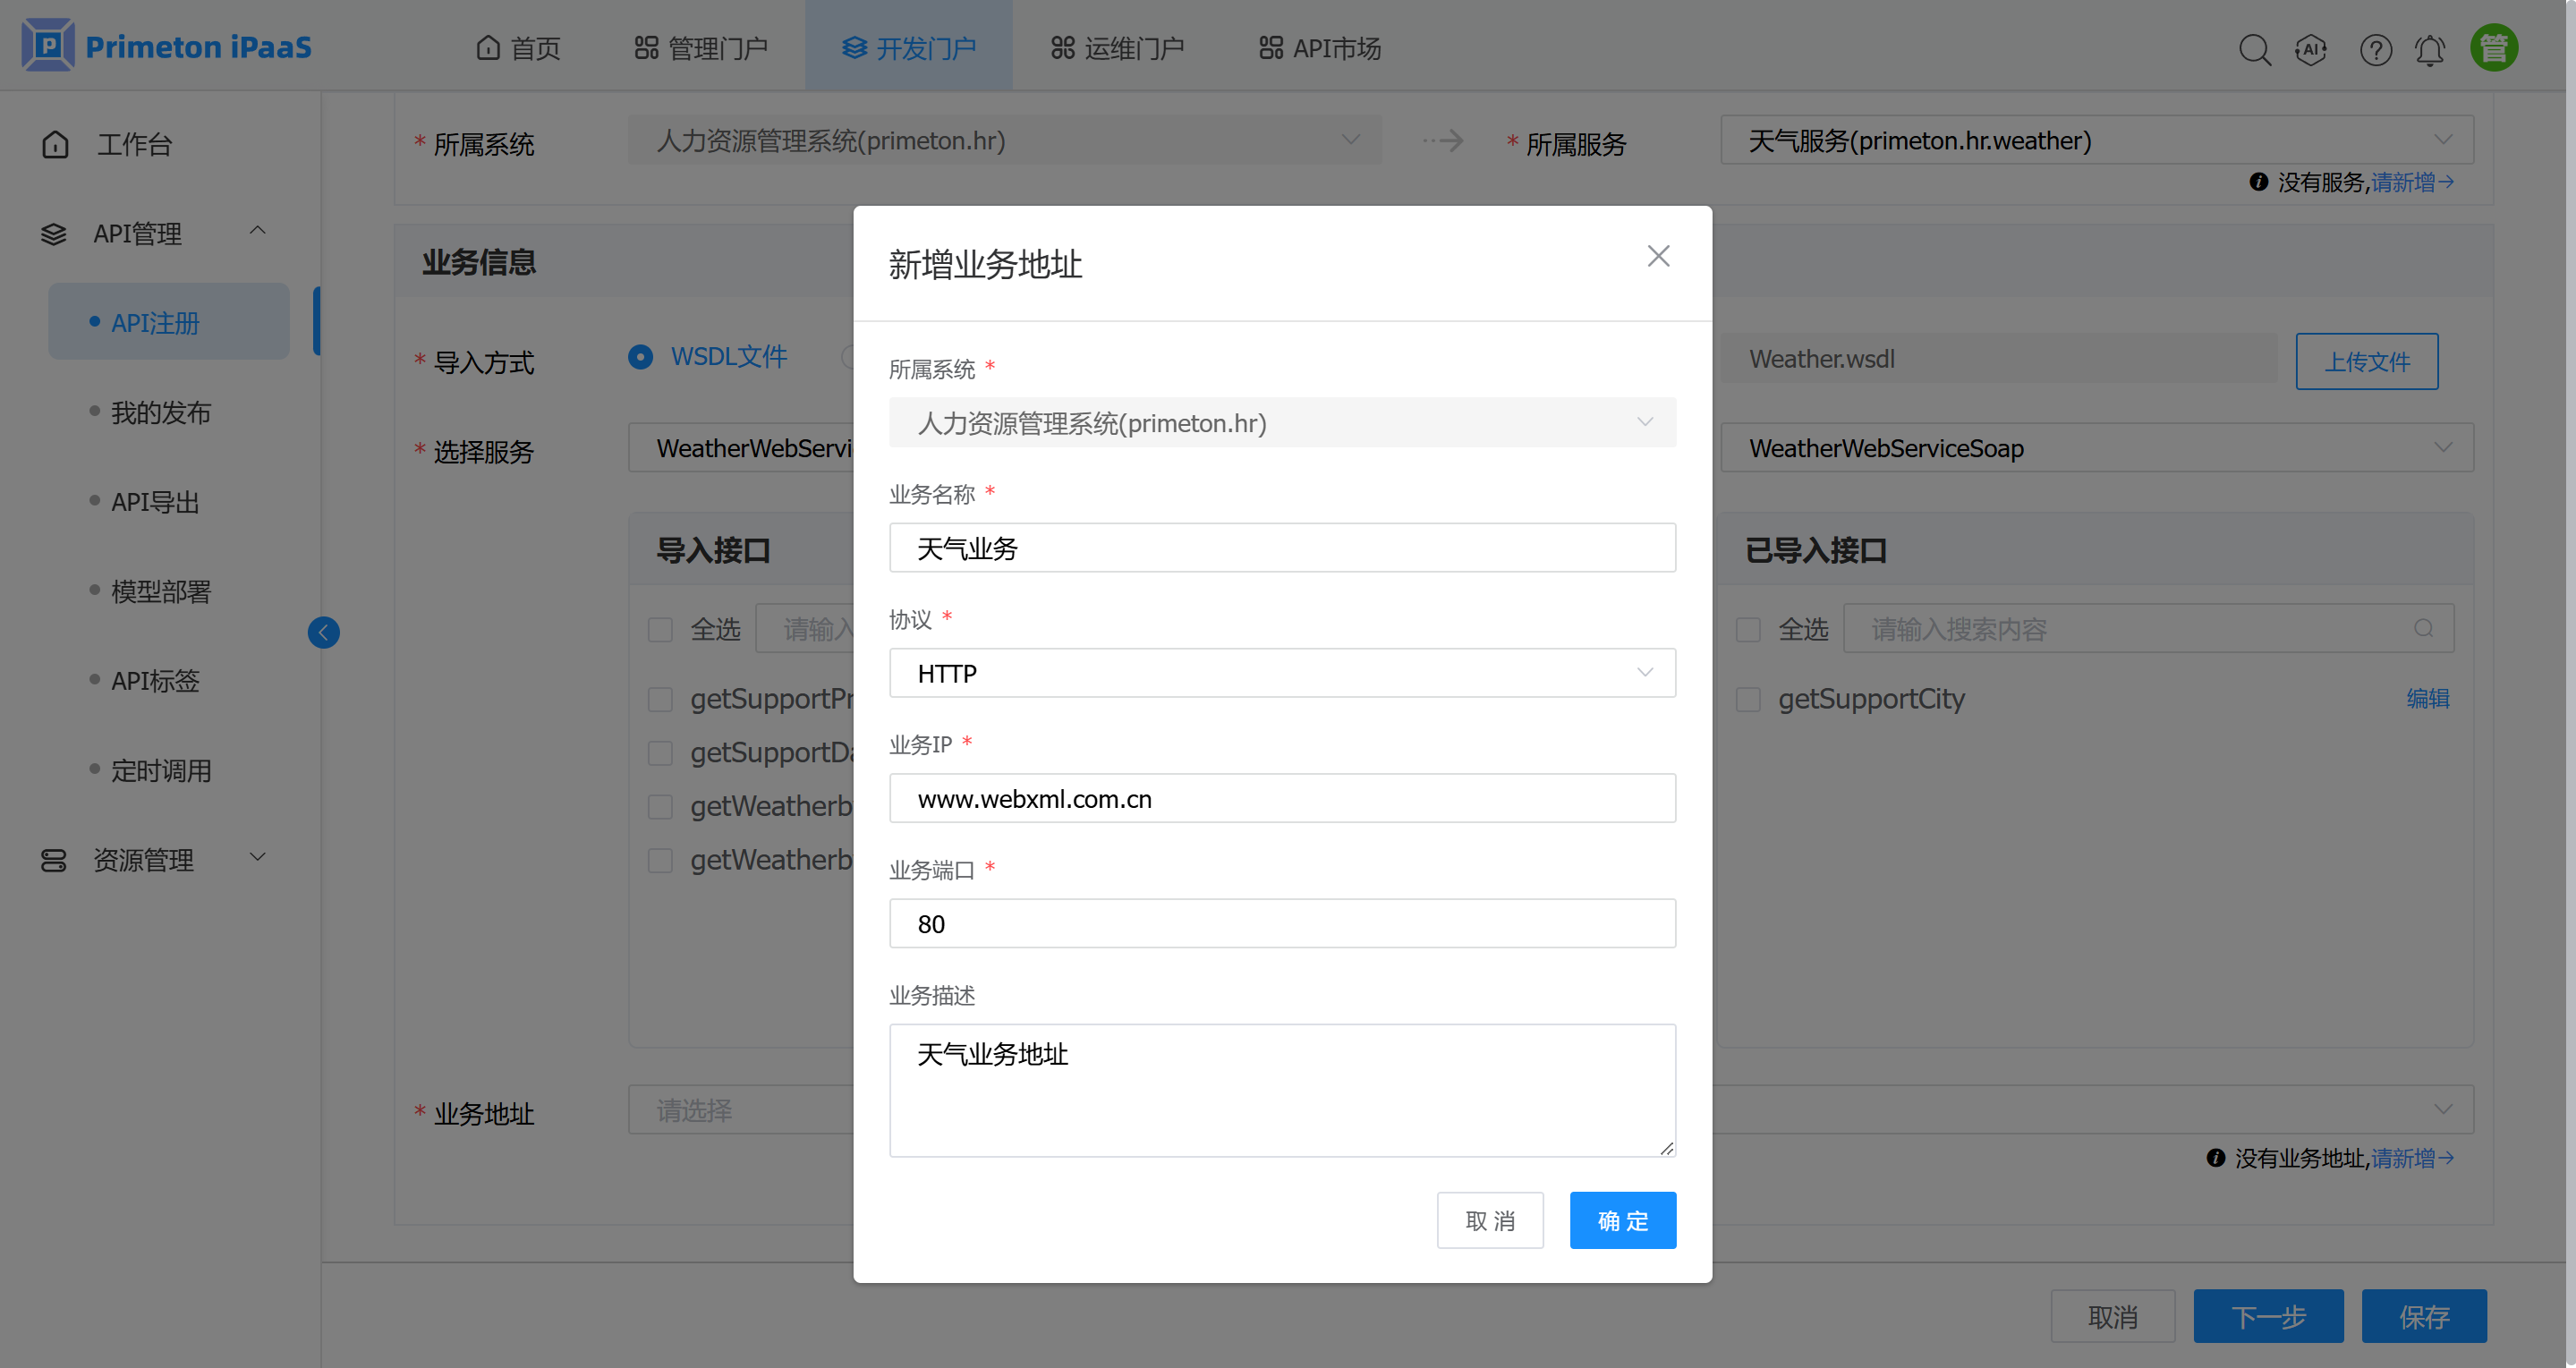The image size is (2576, 1368).
Task: Click the 取消 button in dialog
Action: 1489,1220
